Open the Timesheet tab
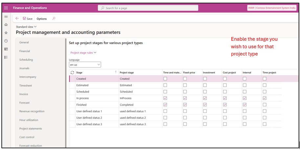 [x=26, y=86]
